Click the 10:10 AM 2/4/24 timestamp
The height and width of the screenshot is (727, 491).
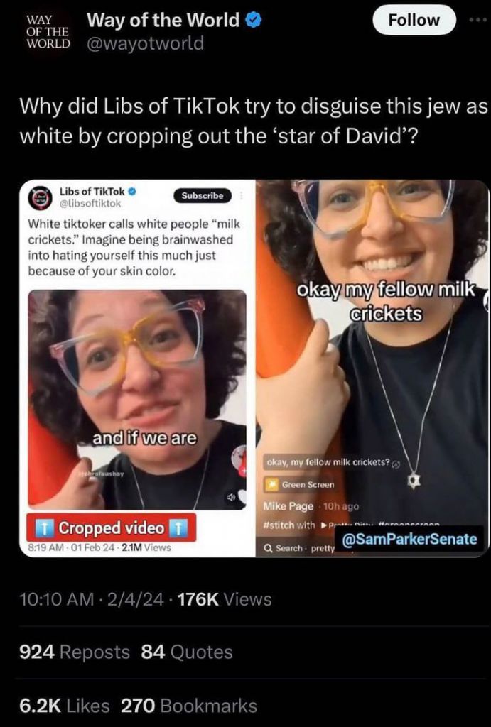(92, 599)
